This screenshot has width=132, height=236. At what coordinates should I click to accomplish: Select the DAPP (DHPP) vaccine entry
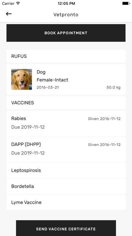pos(66,149)
